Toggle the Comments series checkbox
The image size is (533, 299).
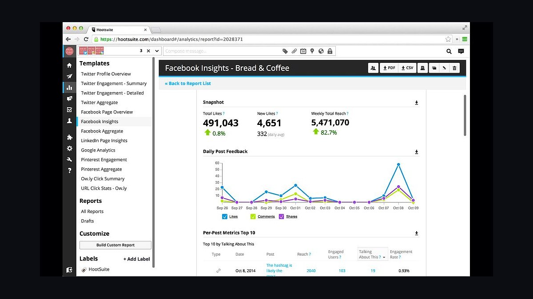click(253, 217)
